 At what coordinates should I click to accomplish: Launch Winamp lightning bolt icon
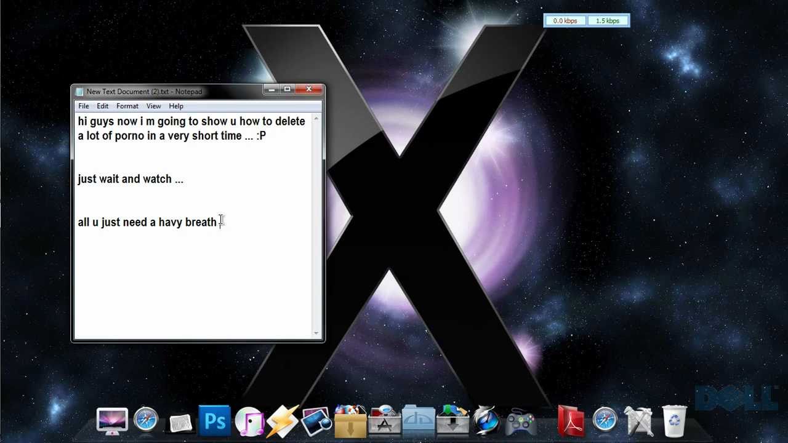(x=283, y=422)
